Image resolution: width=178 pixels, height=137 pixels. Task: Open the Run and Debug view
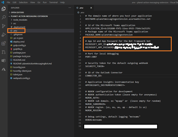pyautogui.click(x=4, y=35)
